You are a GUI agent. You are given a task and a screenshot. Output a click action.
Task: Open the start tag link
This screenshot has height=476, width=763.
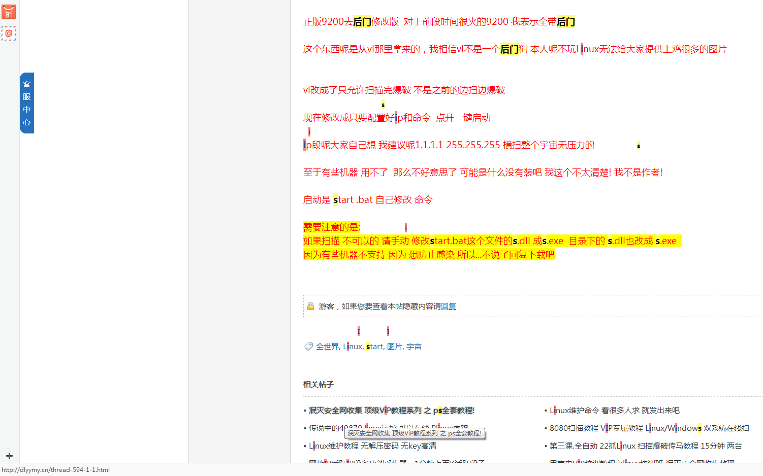click(x=374, y=347)
